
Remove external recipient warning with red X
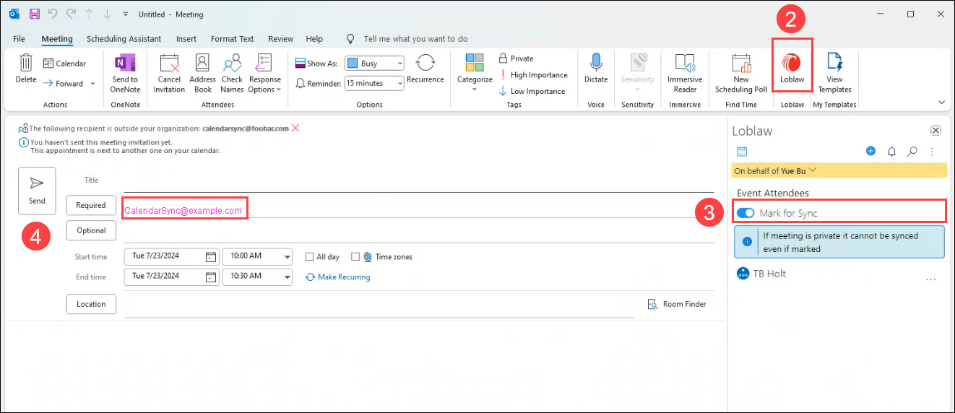click(295, 128)
